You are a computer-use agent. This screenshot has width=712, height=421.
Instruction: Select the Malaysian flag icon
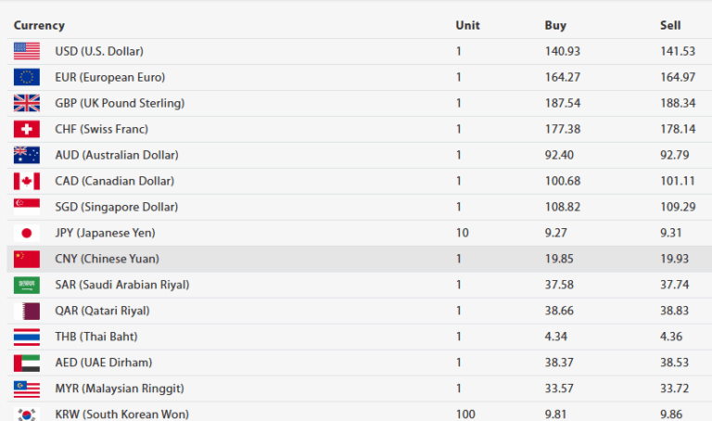[27, 389]
